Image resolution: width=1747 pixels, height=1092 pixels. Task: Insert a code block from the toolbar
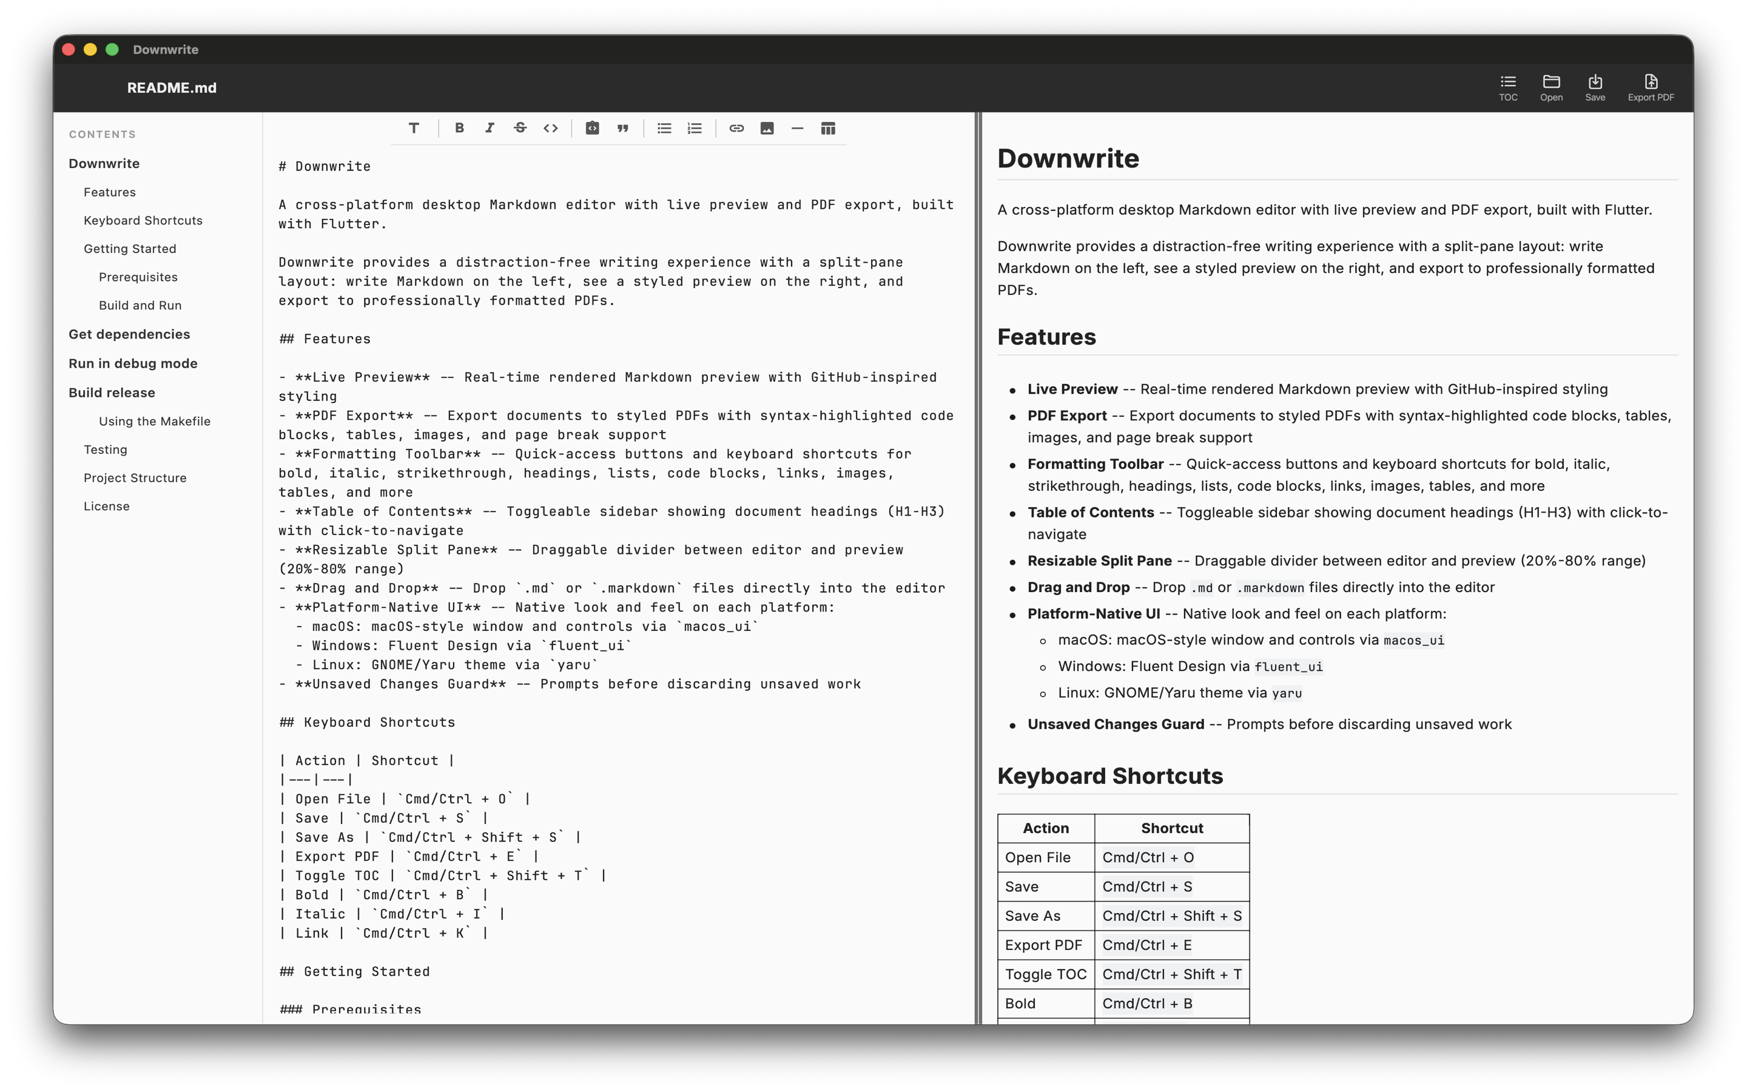[x=593, y=128]
